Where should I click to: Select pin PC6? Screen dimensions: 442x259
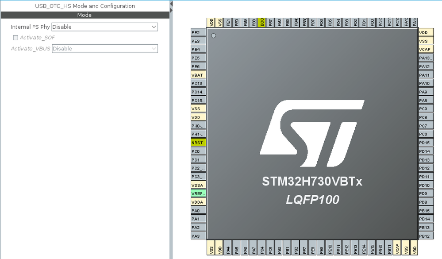426,134
